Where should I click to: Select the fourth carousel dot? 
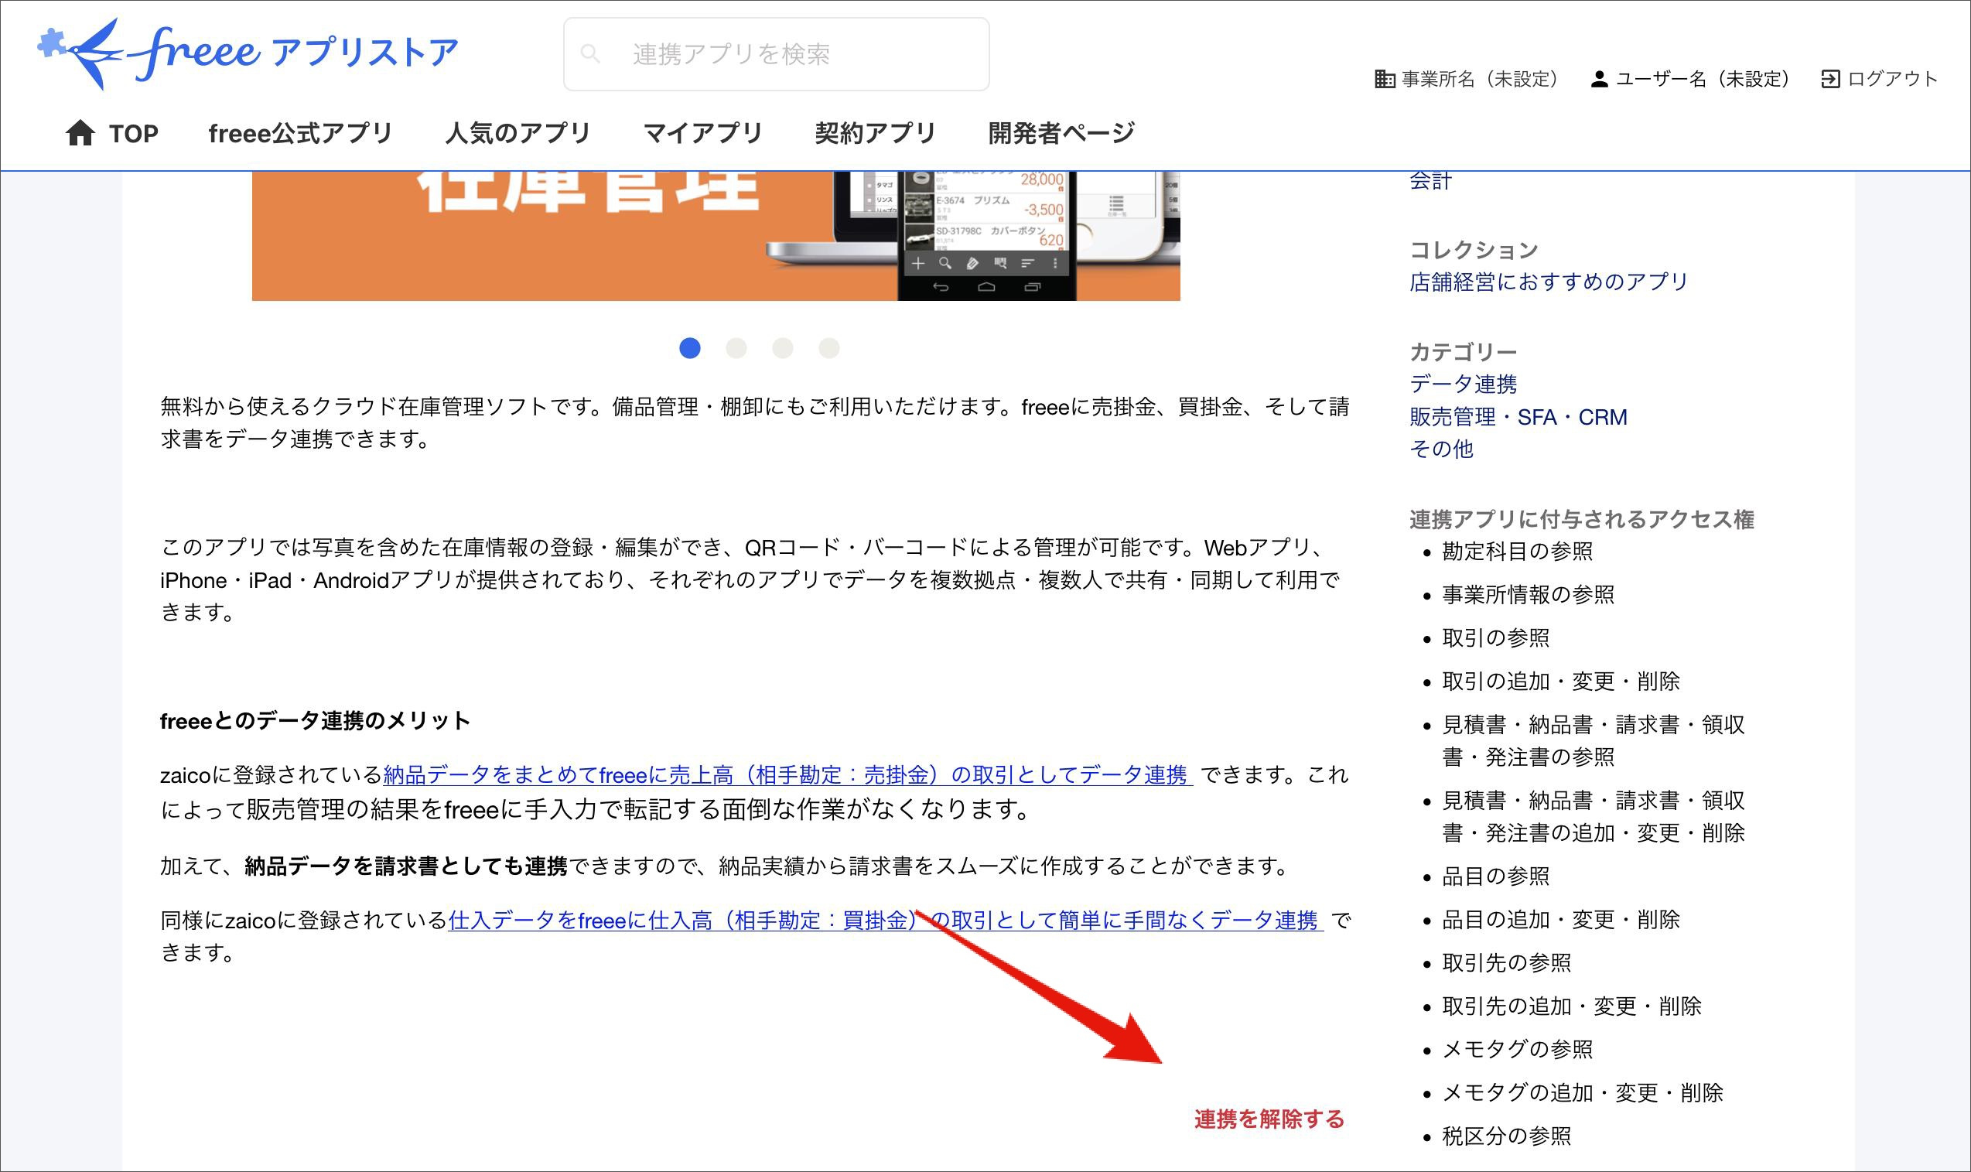coord(829,348)
